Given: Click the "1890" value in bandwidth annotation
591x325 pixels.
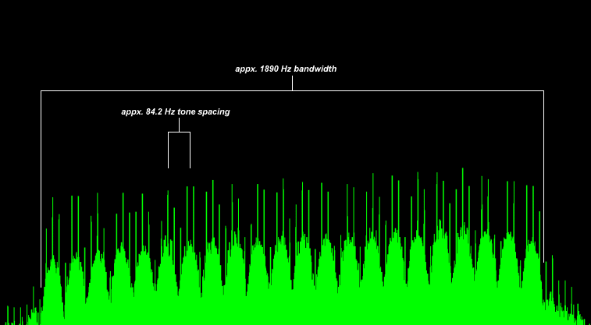Looking at the screenshot, I should pyautogui.click(x=270, y=69).
